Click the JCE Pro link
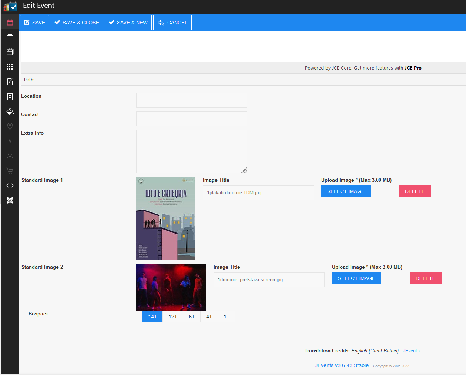This screenshot has width=466, height=375. coord(413,68)
